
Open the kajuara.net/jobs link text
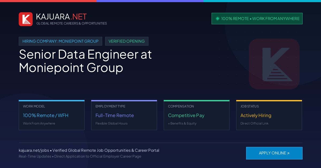tap(34, 150)
